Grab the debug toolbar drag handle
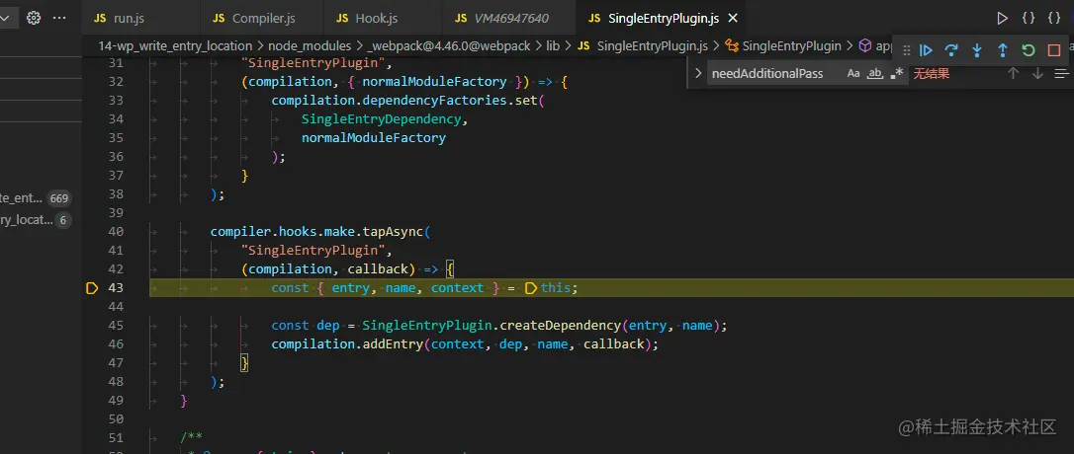 pyautogui.click(x=906, y=50)
